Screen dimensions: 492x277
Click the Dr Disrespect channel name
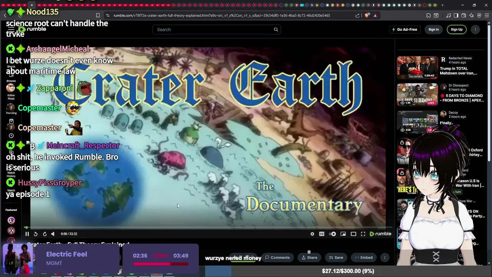458,85
